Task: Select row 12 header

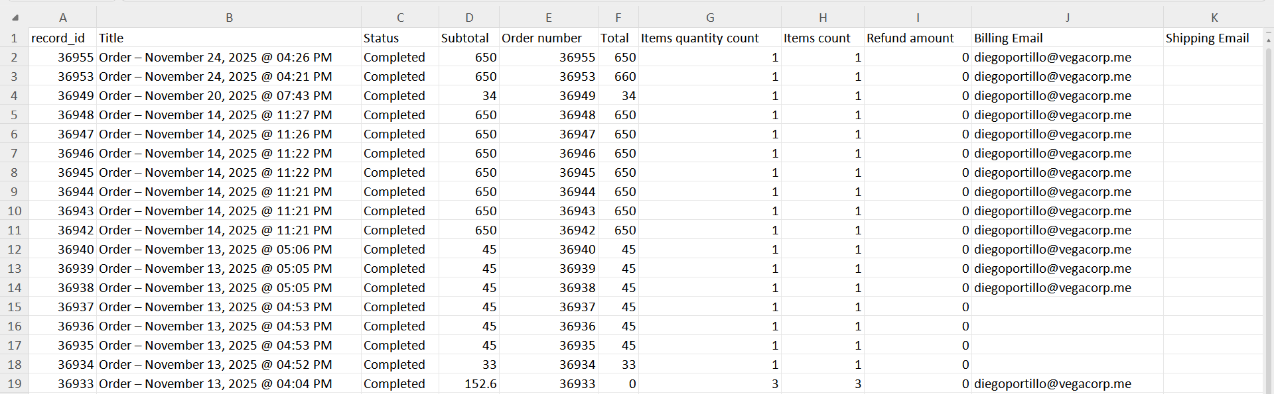Action: tap(14, 250)
